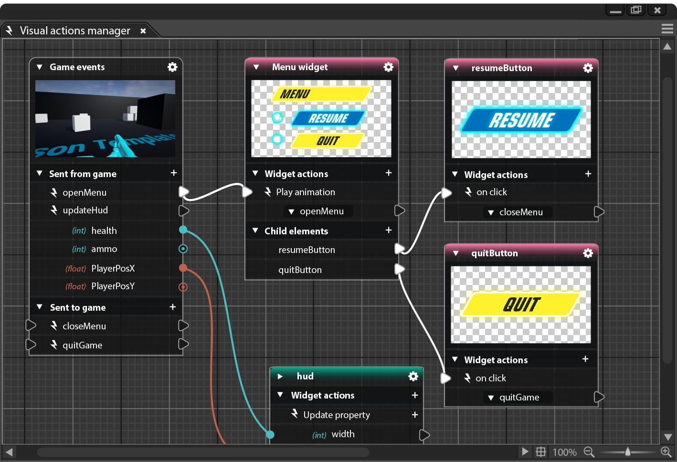Open resumeButton node settings gear
The width and height of the screenshot is (677, 462).
tap(588, 68)
